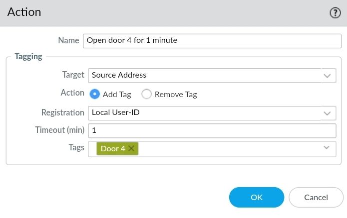Select the green Door 4 tag chip
The image size is (347, 218).
[x=113, y=148]
